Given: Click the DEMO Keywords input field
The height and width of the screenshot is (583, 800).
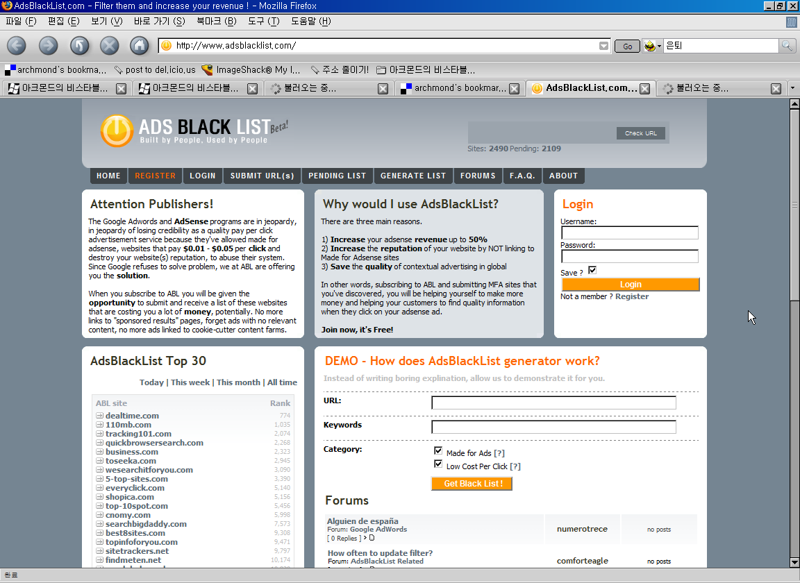Looking at the screenshot, I should pyautogui.click(x=553, y=427).
